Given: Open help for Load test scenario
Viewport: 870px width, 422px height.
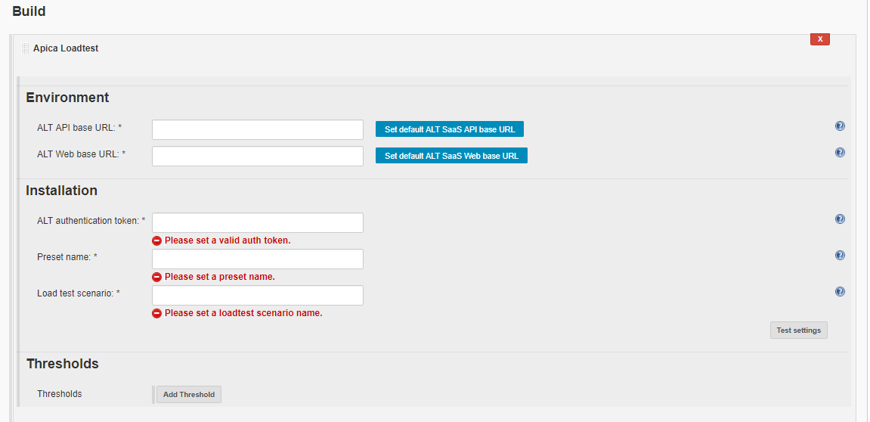Looking at the screenshot, I should click(x=840, y=291).
